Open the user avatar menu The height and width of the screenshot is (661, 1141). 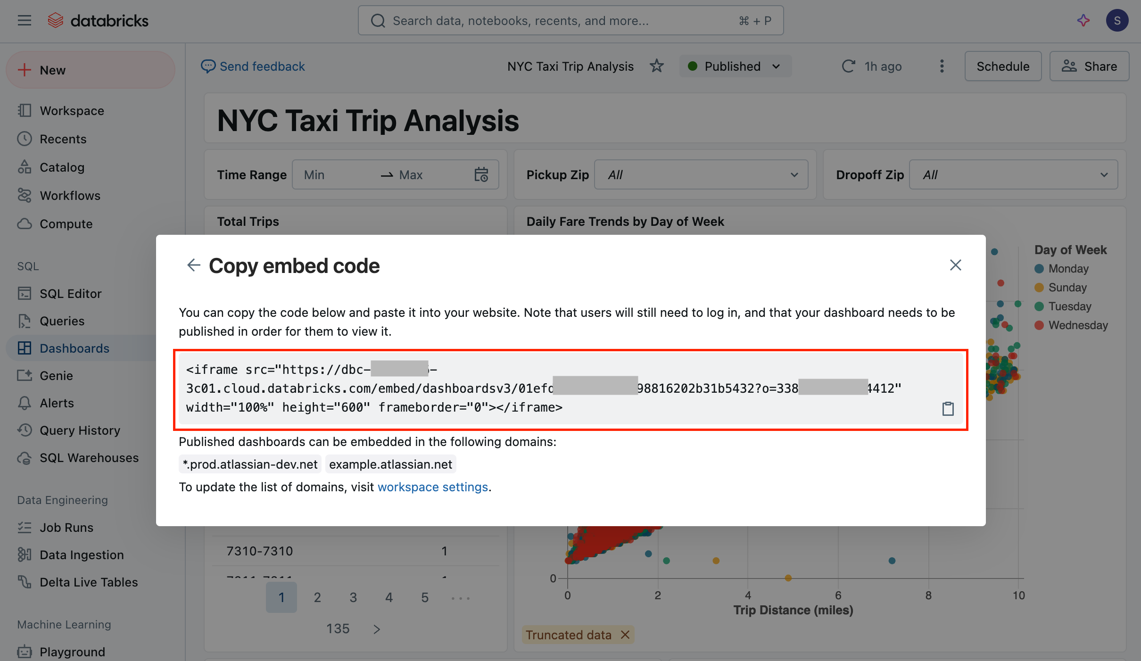pos(1117,21)
